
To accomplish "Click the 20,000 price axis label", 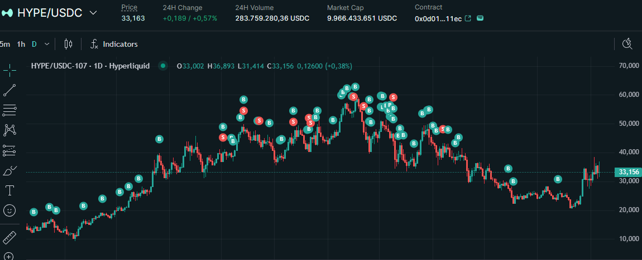I will coord(628,210).
